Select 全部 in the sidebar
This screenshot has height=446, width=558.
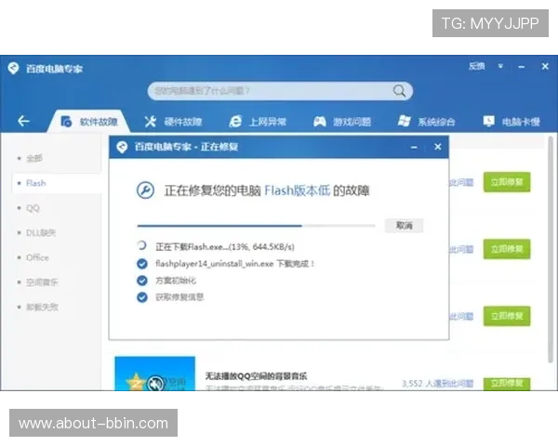pyautogui.click(x=34, y=158)
